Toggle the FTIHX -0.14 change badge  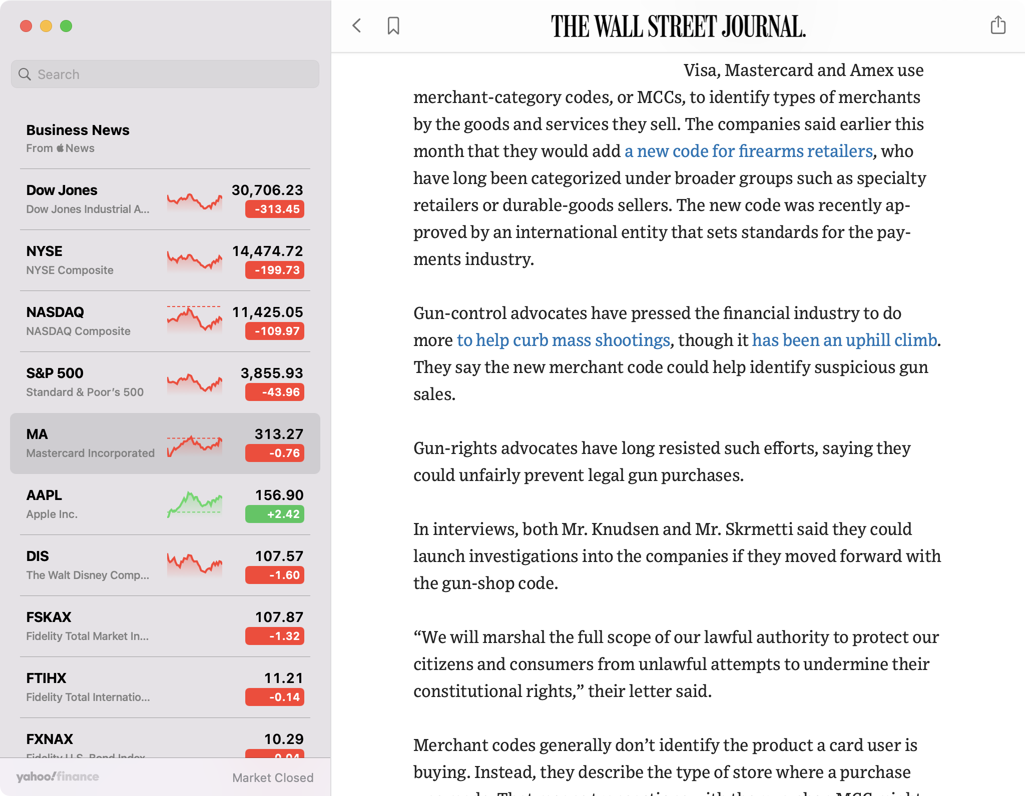coord(275,697)
